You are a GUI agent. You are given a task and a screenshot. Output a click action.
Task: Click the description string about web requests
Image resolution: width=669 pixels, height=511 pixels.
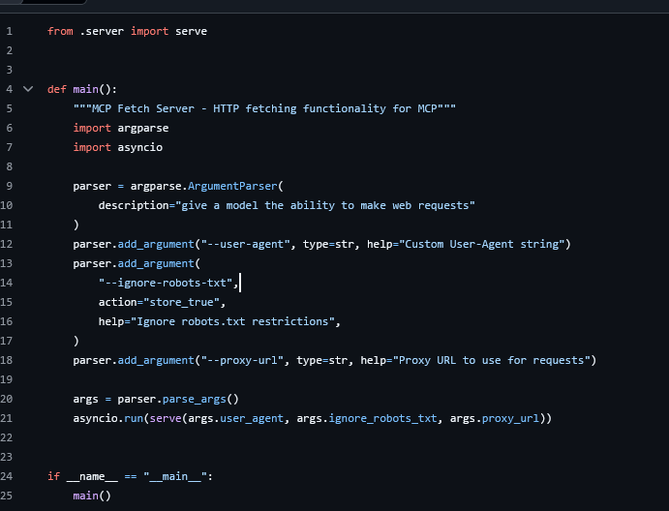pos(325,205)
